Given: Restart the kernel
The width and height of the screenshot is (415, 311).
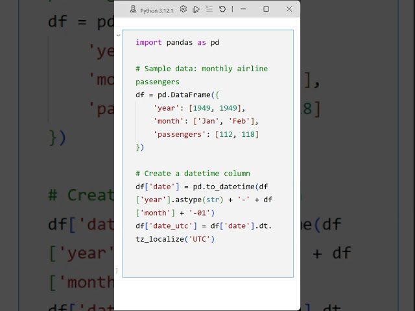Looking at the screenshot, I should 222,9.
